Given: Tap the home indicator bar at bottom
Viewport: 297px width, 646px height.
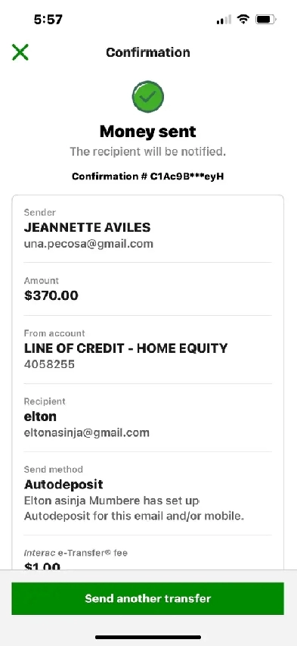Looking at the screenshot, I should pos(148,638).
